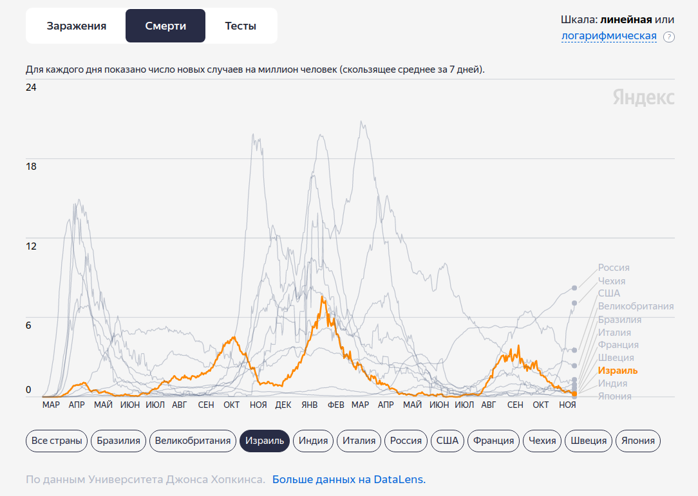Open the Тесты tab

coord(240,26)
